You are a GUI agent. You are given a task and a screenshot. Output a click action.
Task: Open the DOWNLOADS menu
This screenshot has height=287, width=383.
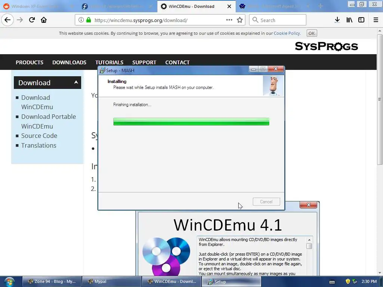69,62
